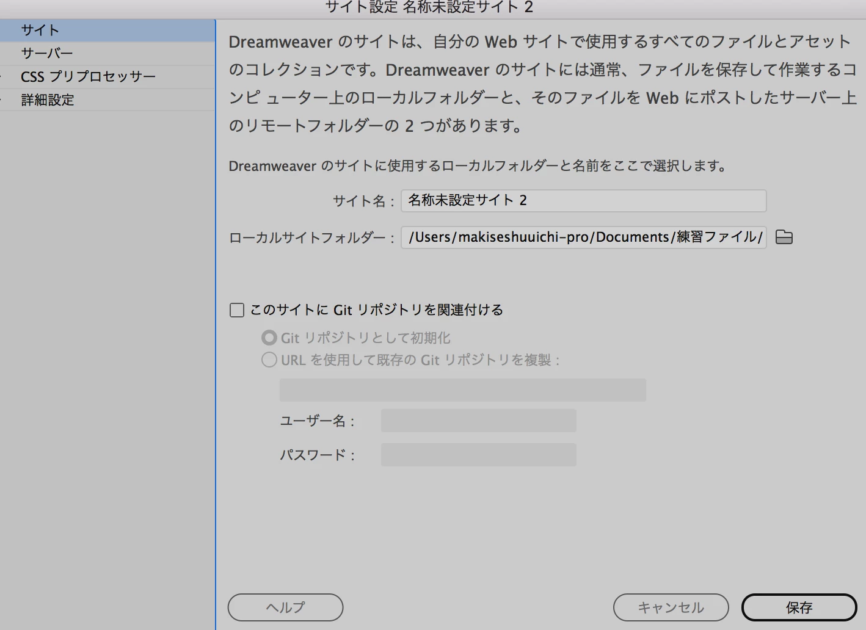
Task: Open CSS プリプロセッサー category
Action: pyautogui.click(x=107, y=76)
